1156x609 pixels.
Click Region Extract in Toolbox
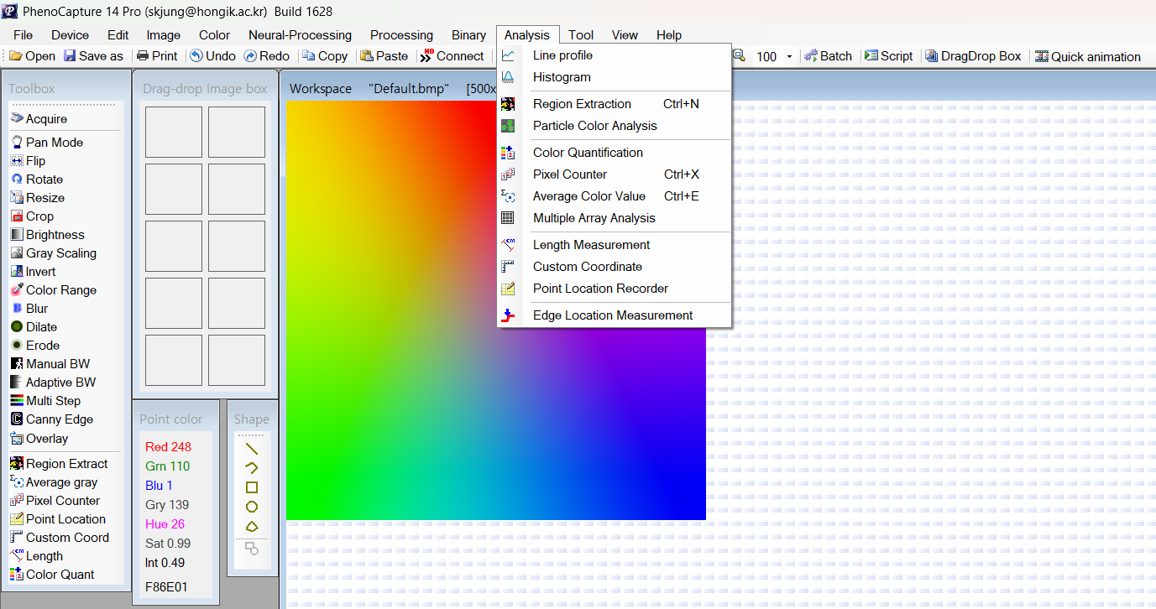[x=60, y=464]
